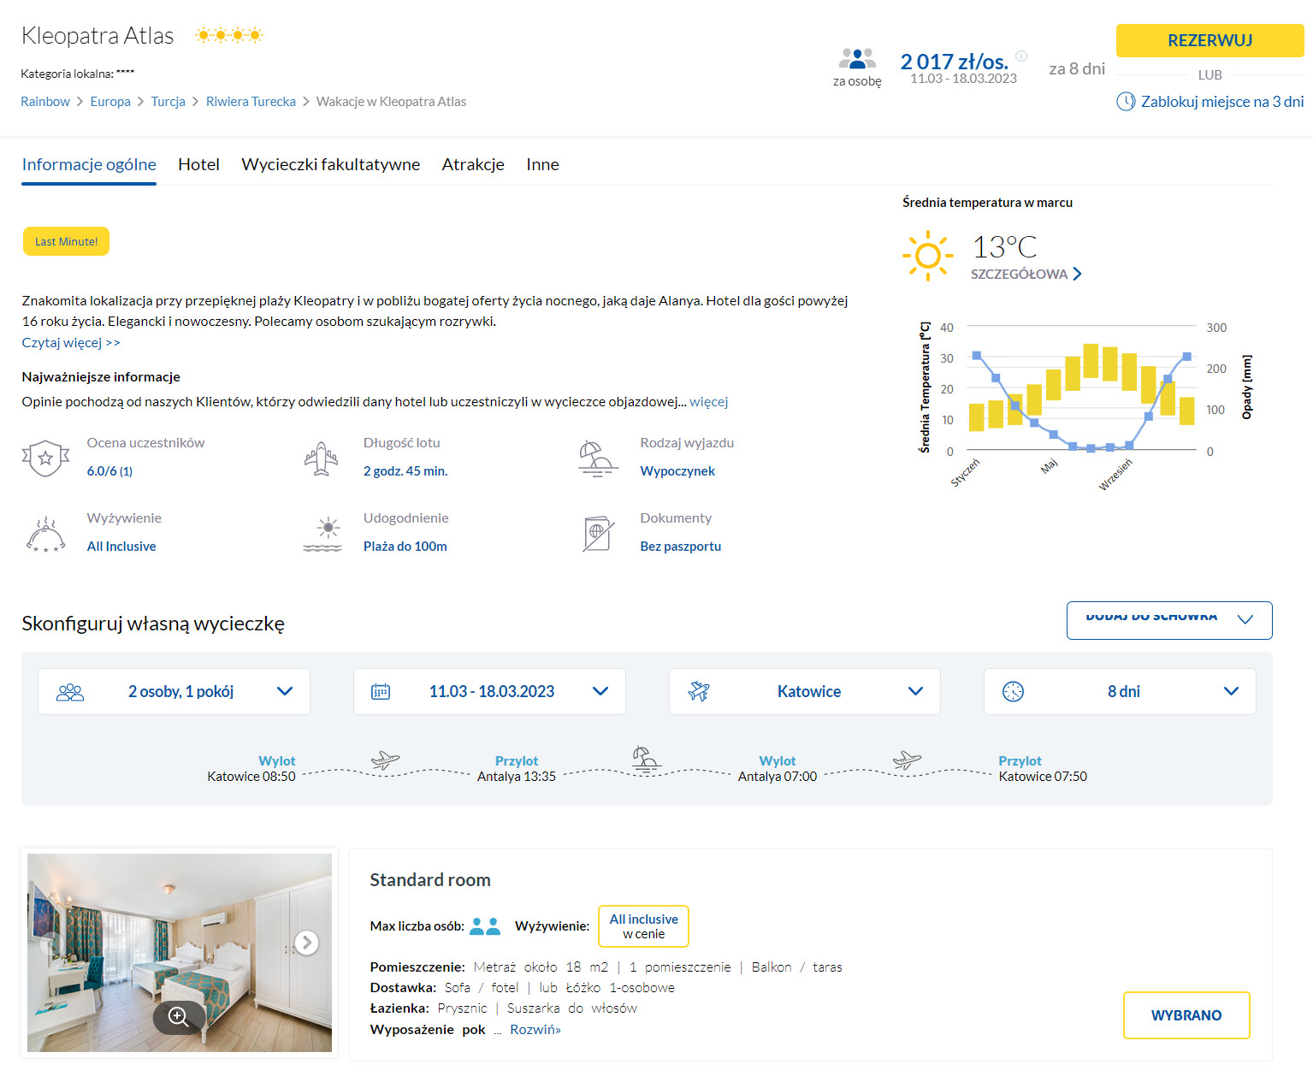
Task: Expand room equipment with 'Rozwiń»'
Action: click(x=535, y=1030)
